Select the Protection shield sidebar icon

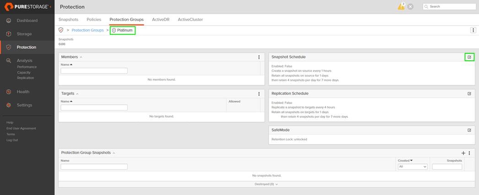click(x=9, y=47)
